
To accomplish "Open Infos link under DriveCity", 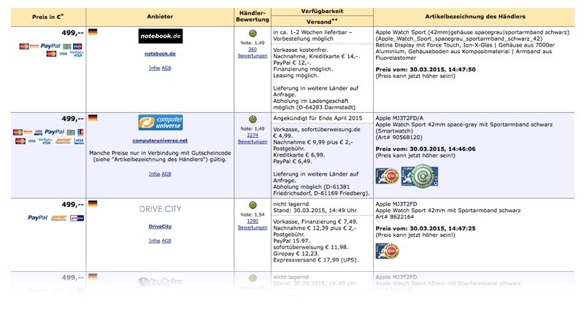I will click(x=154, y=241).
